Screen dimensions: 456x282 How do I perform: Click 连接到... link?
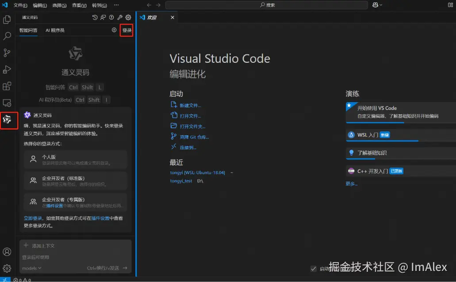click(188, 147)
